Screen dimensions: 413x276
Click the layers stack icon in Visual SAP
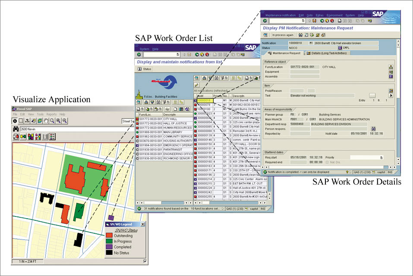tap(40, 121)
